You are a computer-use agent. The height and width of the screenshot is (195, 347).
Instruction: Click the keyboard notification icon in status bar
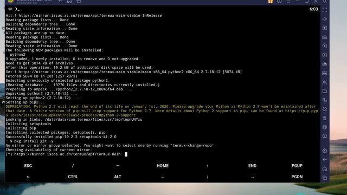point(10,9)
